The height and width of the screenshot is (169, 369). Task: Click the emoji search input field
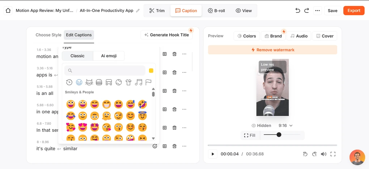pos(105,70)
